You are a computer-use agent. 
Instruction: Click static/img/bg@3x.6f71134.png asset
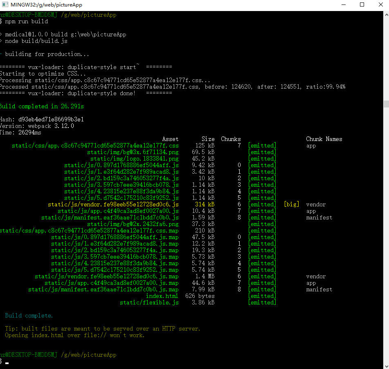point(133,152)
